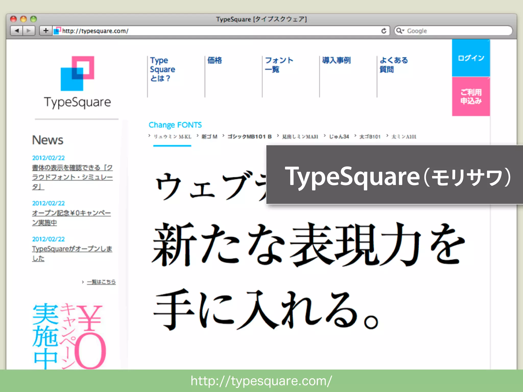
Task: Focus the Google search field
Action: (453, 31)
